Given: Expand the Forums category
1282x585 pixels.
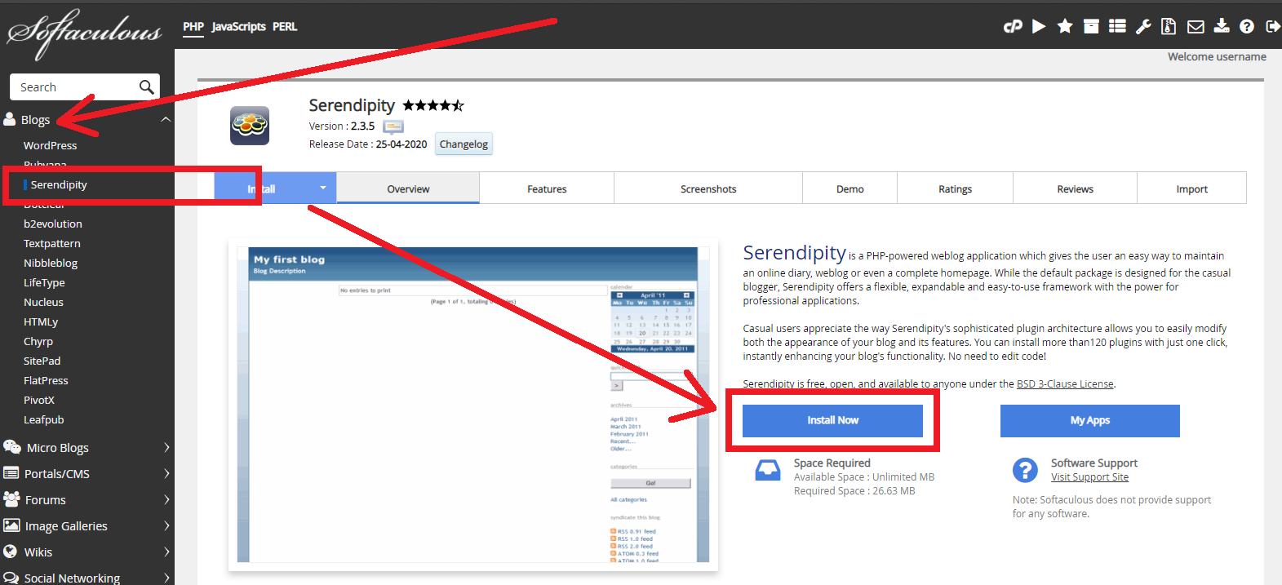Looking at the screenshot, I should point(166,500).
